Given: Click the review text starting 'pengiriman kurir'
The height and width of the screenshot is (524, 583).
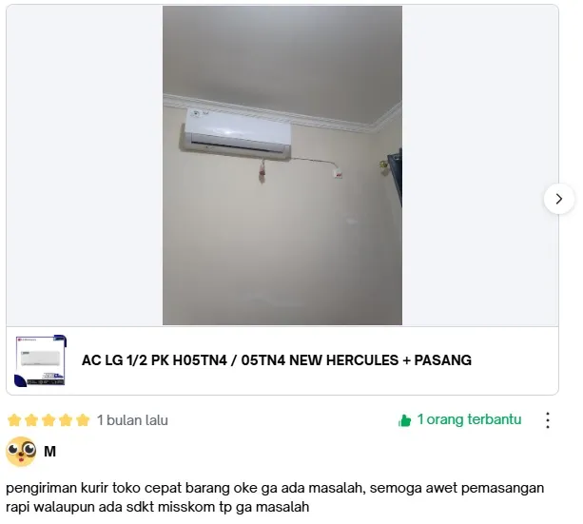Looking at the screenshot, I should (275, 497).
